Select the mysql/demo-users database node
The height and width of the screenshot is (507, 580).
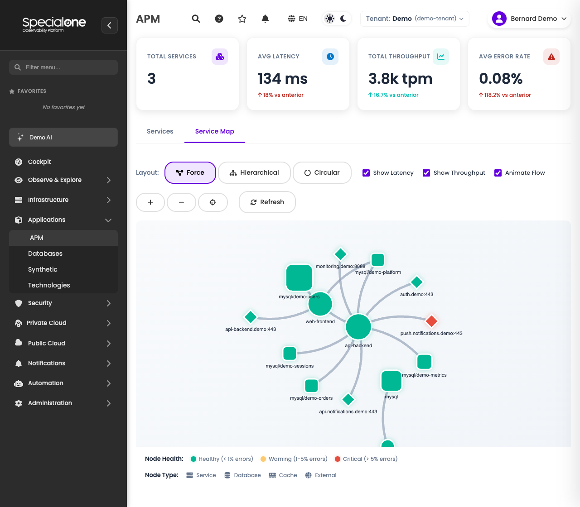coord(299,277)
